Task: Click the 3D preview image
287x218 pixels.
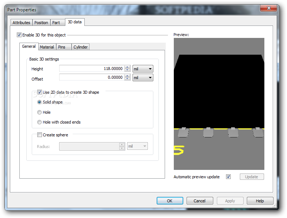Action: (x=219, y=104)
